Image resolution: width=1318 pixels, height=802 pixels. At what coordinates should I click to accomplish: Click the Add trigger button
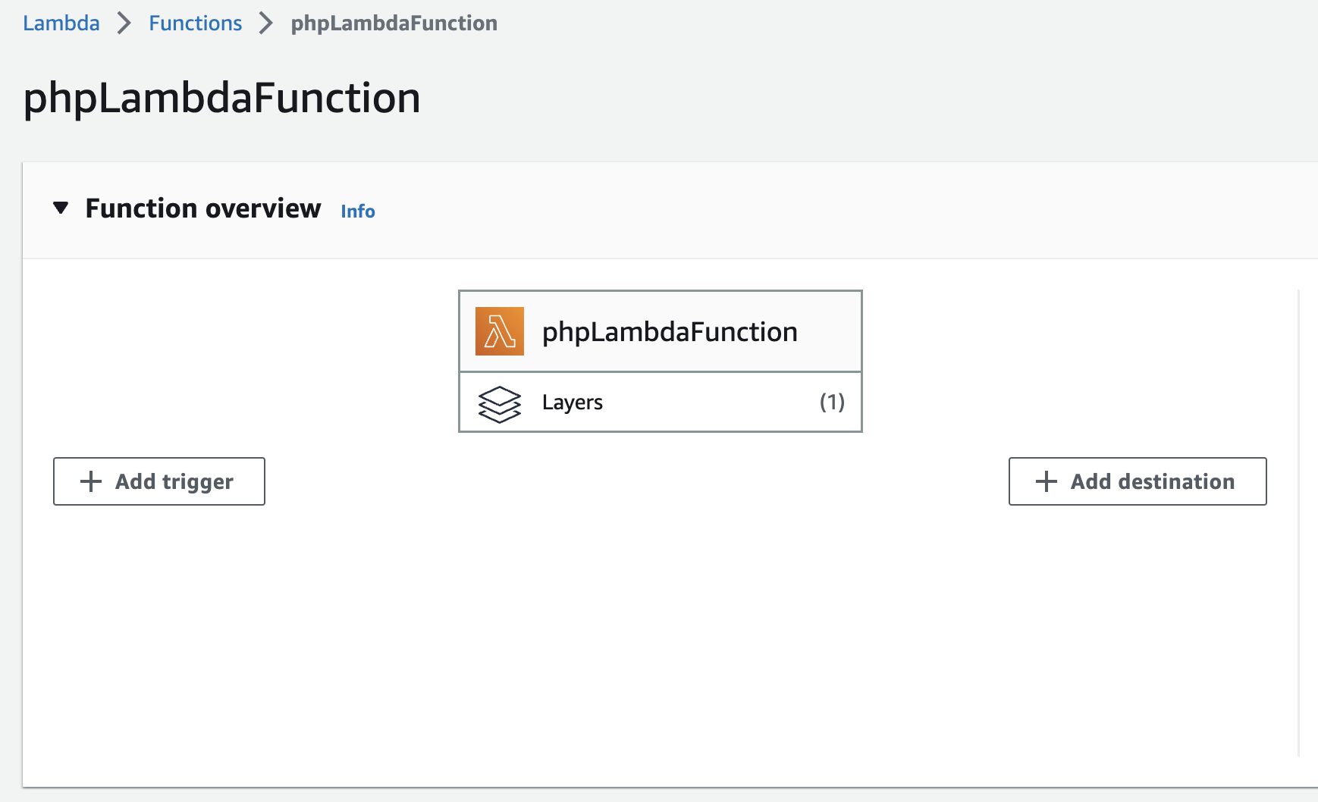159,481
